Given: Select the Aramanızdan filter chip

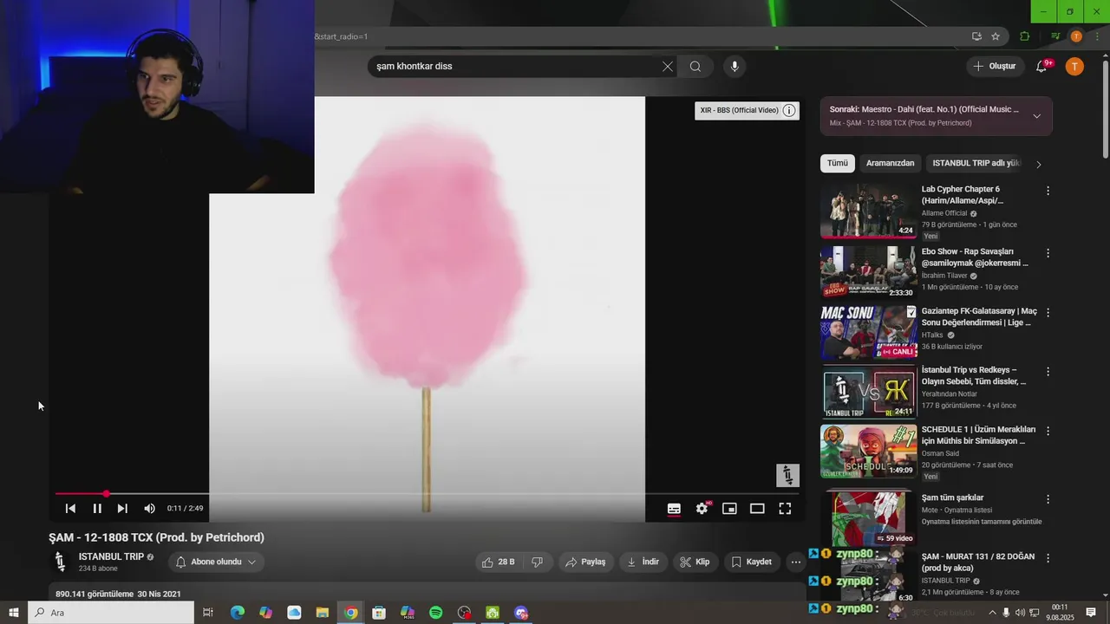Looking at the screenshot, I should click(891, 163).
